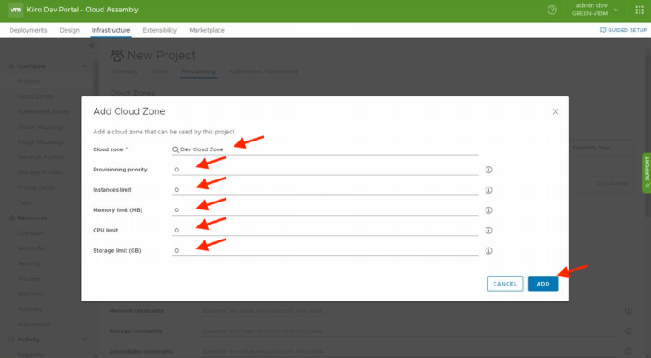Open Storage Profiles in sidebar
Image resolution: width=651 pixels, height=358 pixels.
click(x=40, y=172)
